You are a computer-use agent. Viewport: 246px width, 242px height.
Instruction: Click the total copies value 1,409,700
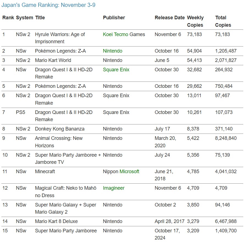point(226,231)
